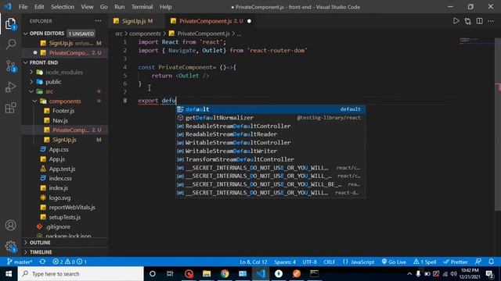The image size is (501, 281).
Task: Show hidden system tray icons chevron
Action: pos(409,274)
